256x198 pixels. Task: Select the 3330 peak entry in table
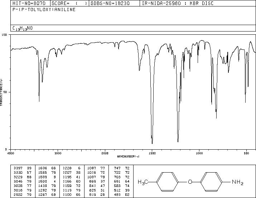click(23, 173)
